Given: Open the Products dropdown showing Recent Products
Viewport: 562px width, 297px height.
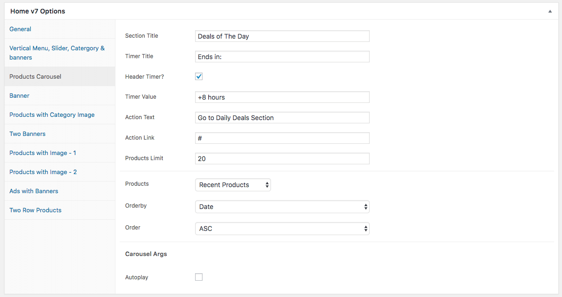Looking at the screenshot, I should 233,185.
